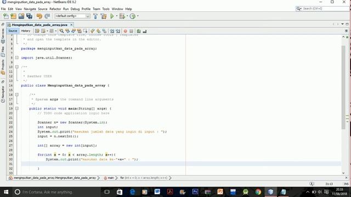Click the scroll down arrow of the editor
Viewport: 351px width, 197px height.
343,173
